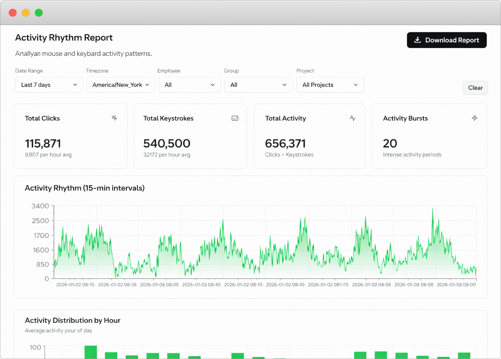This screenshot has width=501, height=359.
Task: Select the 540,500 keystrokes value
Action: pos(167,143)
